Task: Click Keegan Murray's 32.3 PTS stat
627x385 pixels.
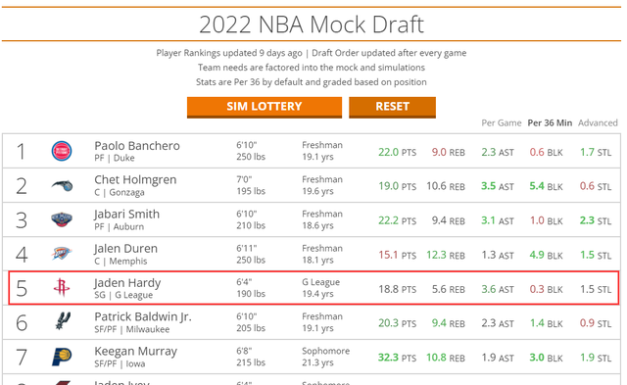Action: point(397,358)
